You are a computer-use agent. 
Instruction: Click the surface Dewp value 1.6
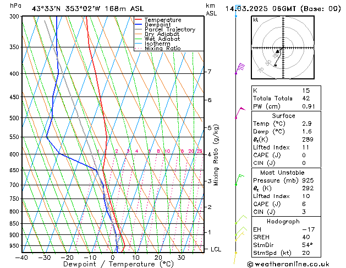coord(307,132)
